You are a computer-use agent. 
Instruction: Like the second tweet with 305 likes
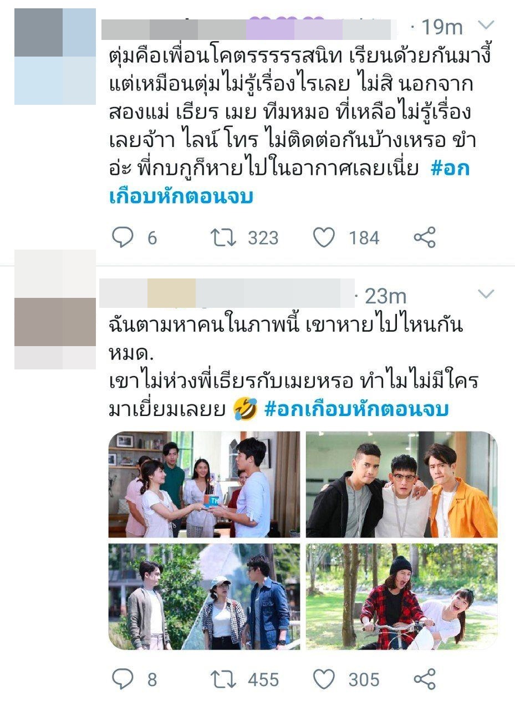tap(324, 679)
